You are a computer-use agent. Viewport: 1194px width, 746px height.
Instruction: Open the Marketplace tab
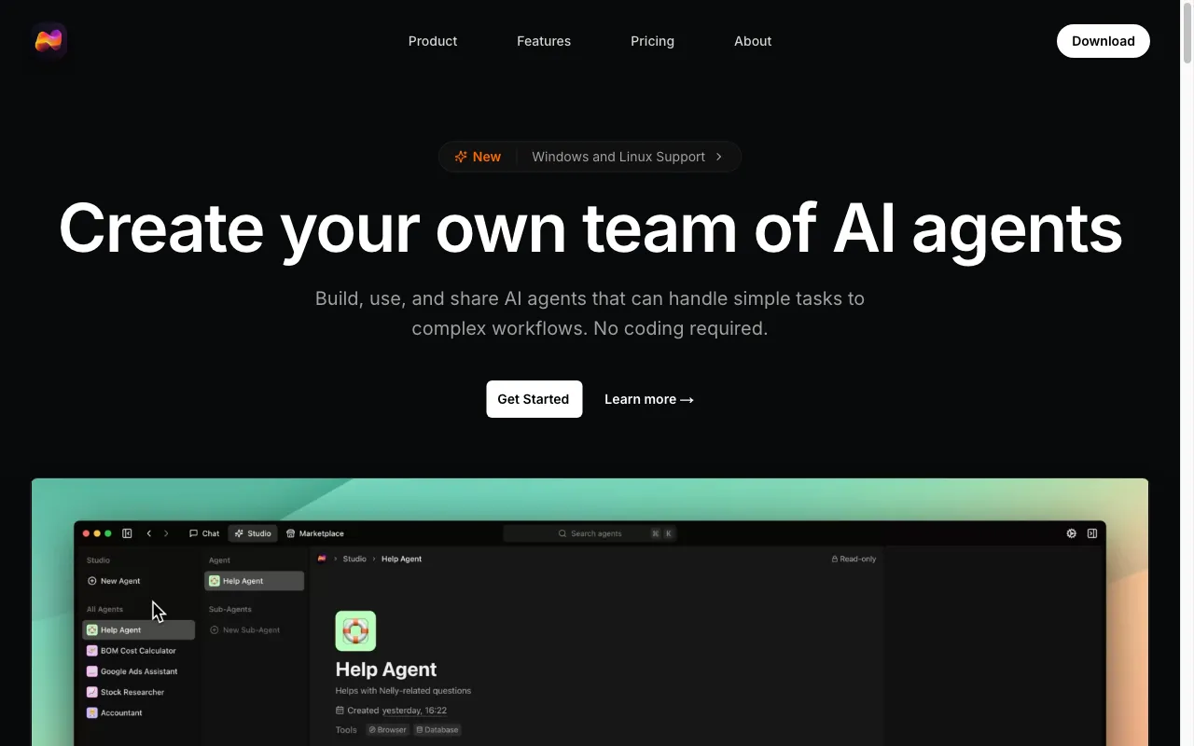pos(315,533)
